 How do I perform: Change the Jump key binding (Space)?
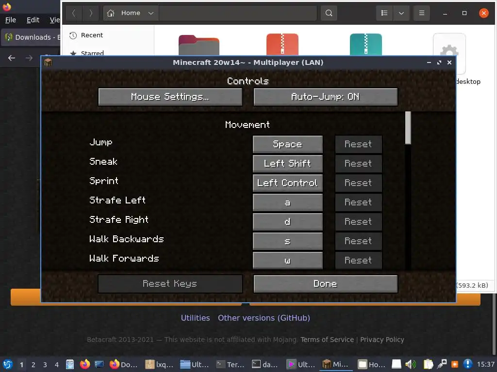pos(287,144)
